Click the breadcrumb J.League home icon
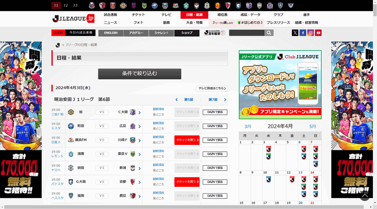Viewport: 377px width, 209px height. (58, 45)
